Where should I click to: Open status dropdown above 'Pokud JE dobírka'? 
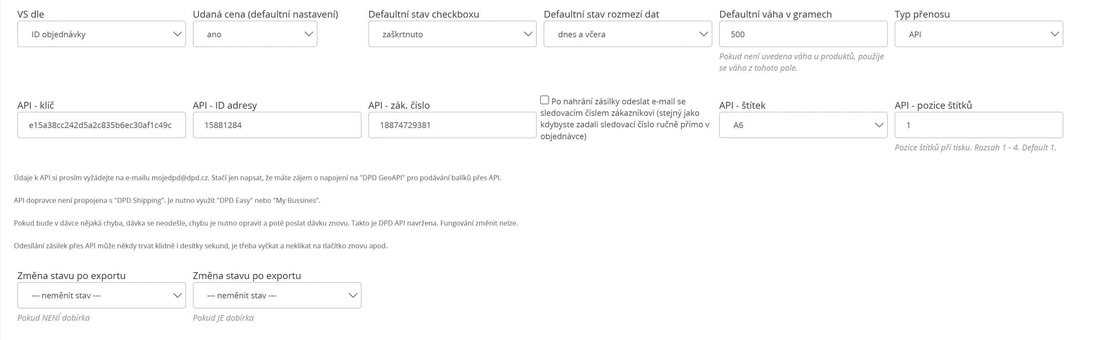point(277,295)
